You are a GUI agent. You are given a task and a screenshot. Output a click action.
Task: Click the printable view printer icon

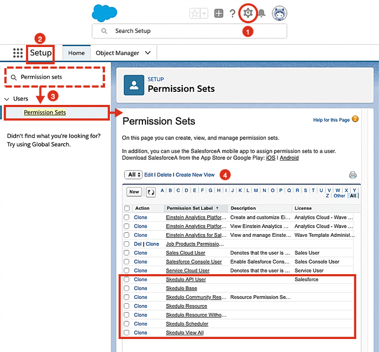point(352,175)
